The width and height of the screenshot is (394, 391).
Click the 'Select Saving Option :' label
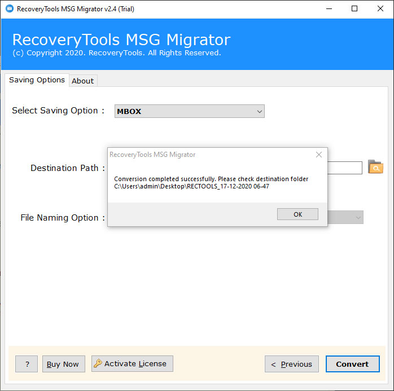pos(58,111)
